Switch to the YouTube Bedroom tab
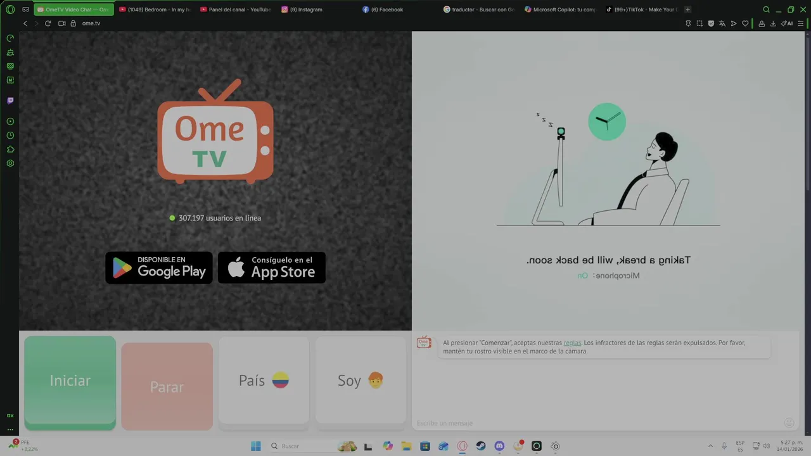 pyautogui.click(x=155, y=9)
